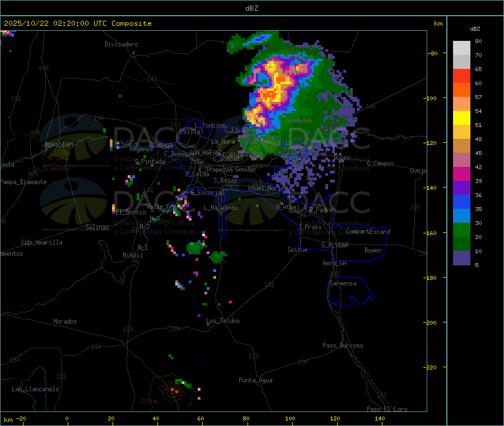Click the 140 tick on the horizontal km axis
504x426 pixels.
[x=380, y=419]
